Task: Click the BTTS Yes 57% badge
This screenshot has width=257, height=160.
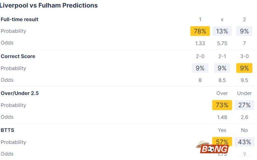Action: pyautogui.click(x=222, y=141)
